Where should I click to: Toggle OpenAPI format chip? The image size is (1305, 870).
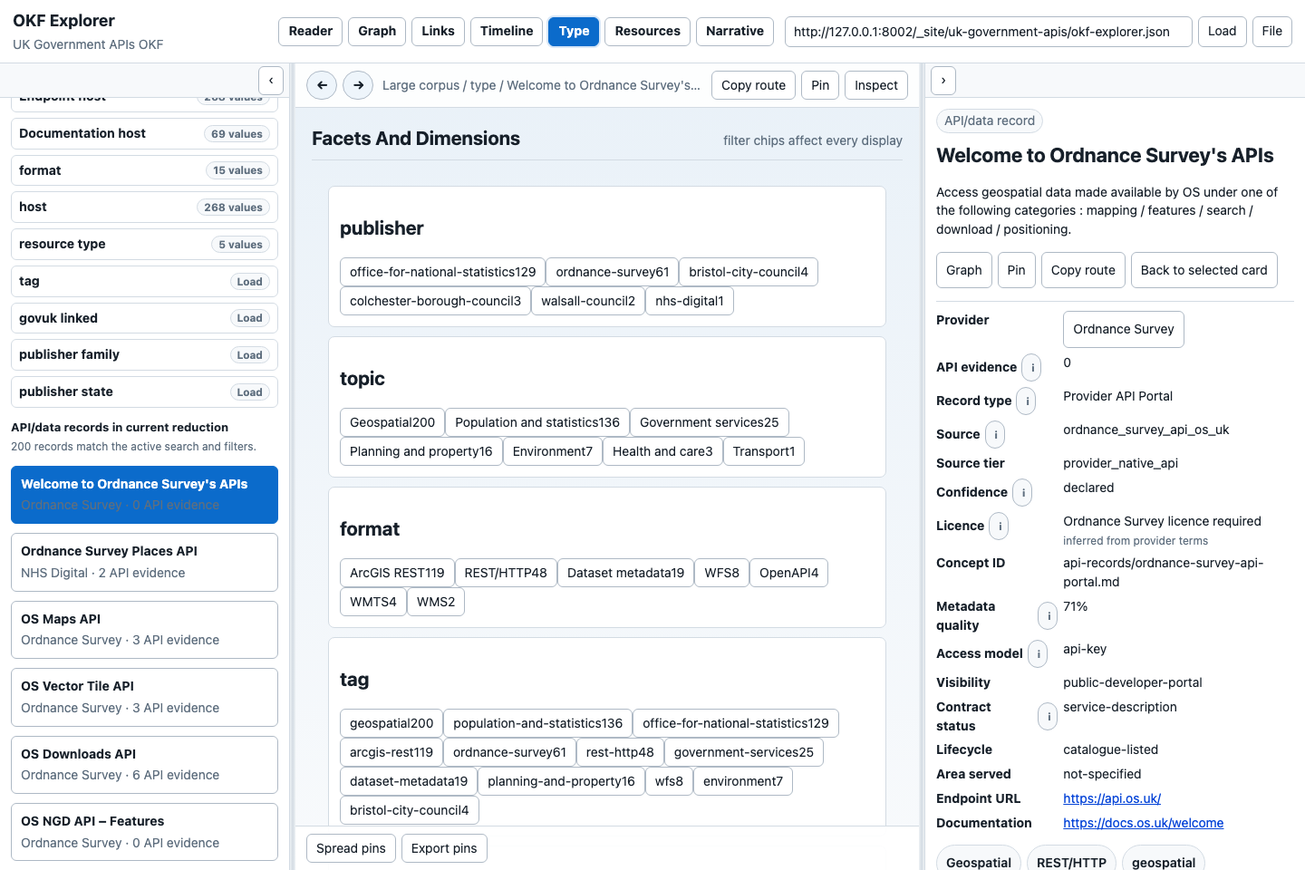(x=788, y=573)
